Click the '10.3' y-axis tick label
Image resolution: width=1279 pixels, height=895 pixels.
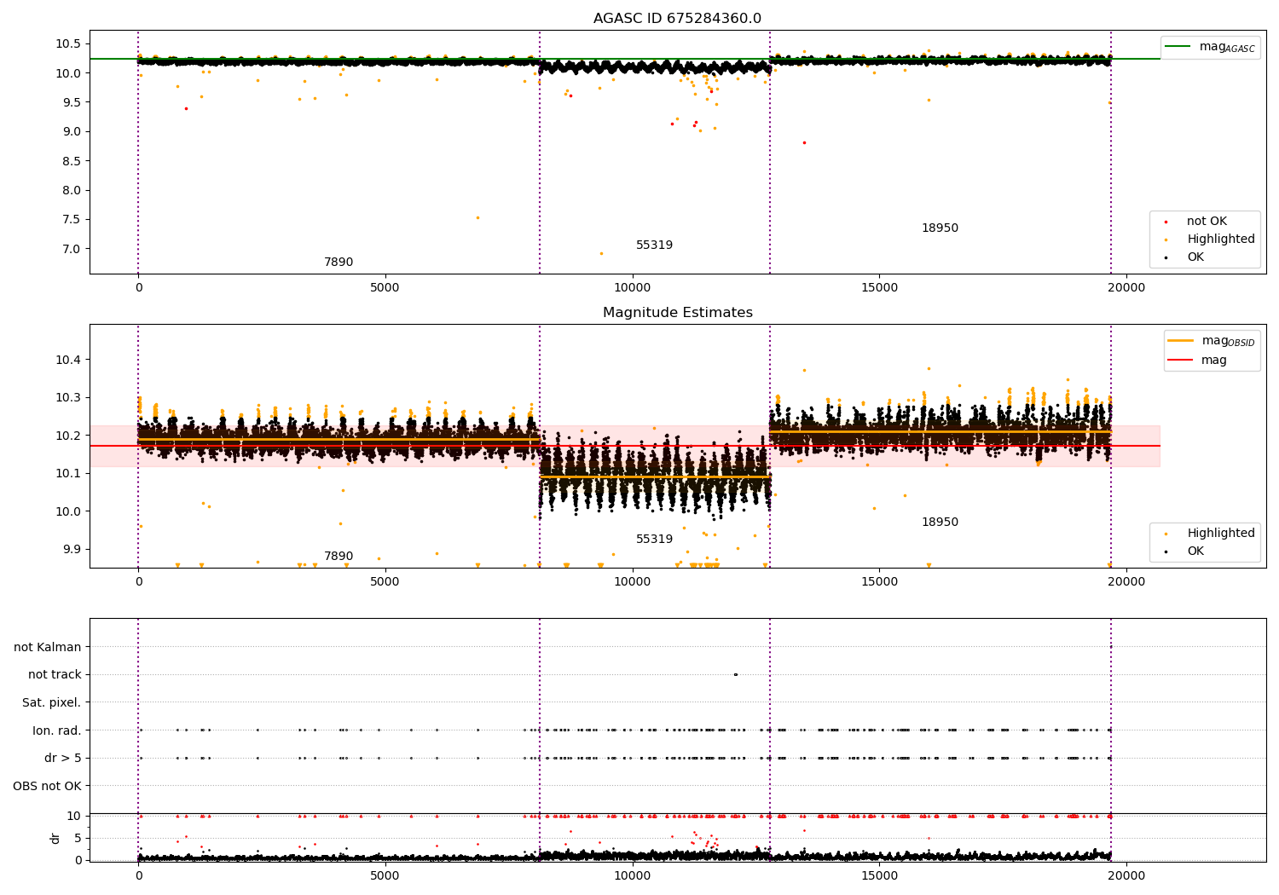click(69, 398)
